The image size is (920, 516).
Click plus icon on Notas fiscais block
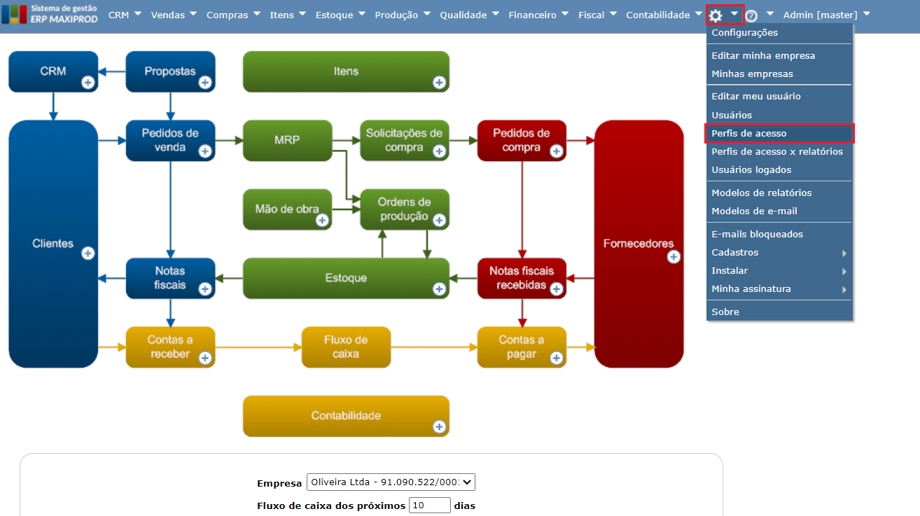coord(205,288)
